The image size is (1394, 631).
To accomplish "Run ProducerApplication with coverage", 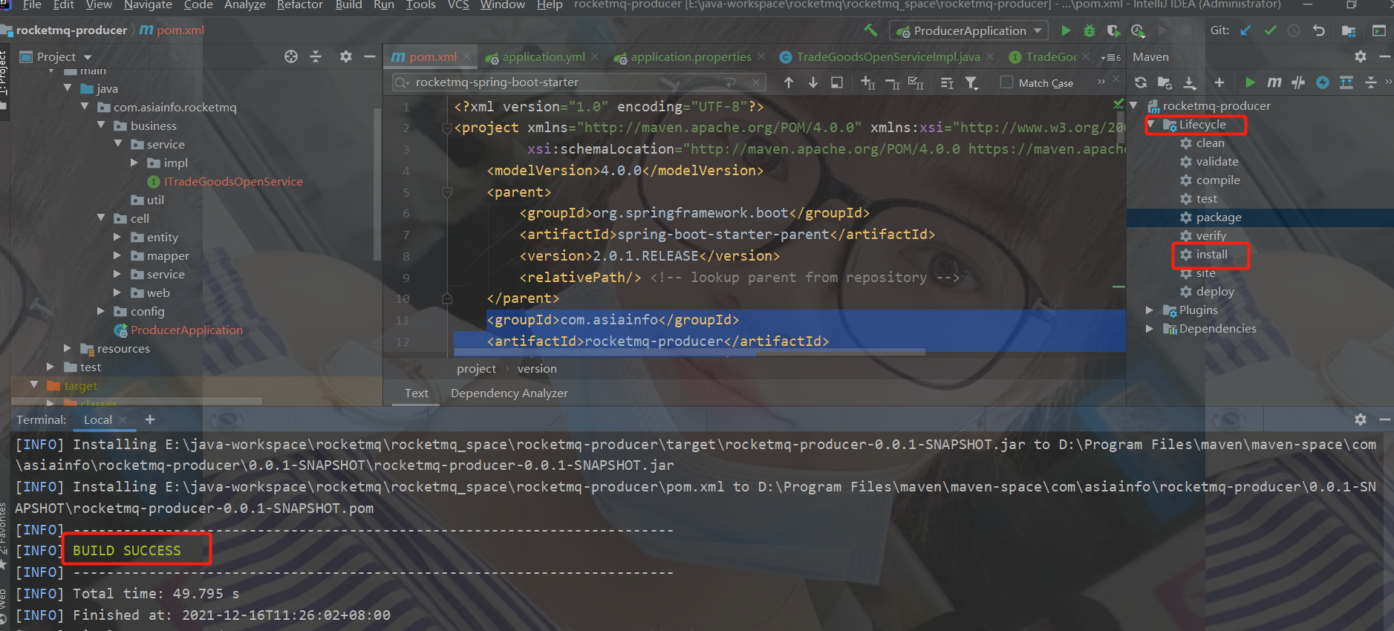I will tap(1113, 30).
